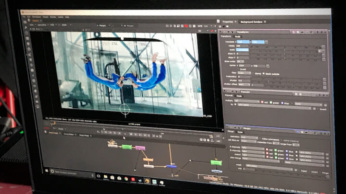
Task: Open the mask channel dropdown in Merge1
Action: coord(269,167)
